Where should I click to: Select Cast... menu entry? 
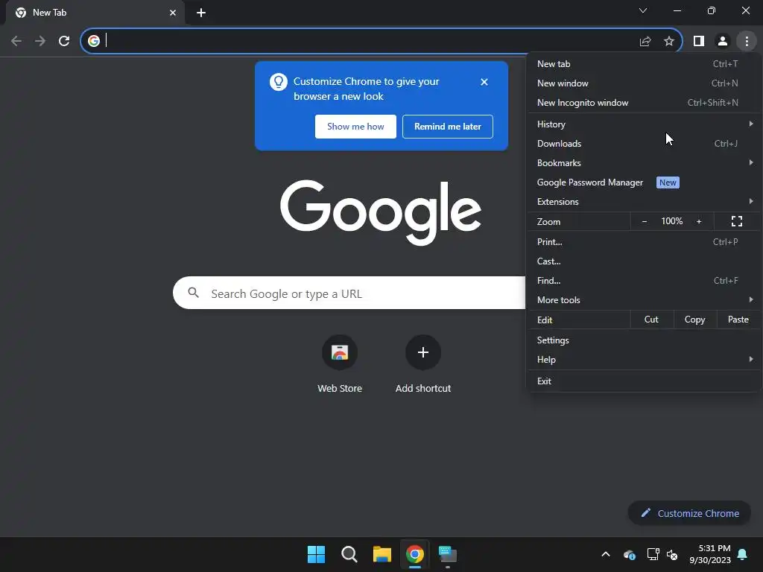pos(644,261)
